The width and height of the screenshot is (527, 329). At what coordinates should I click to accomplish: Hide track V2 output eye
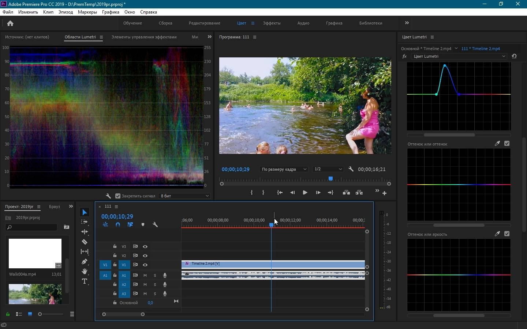coord(145,256)
